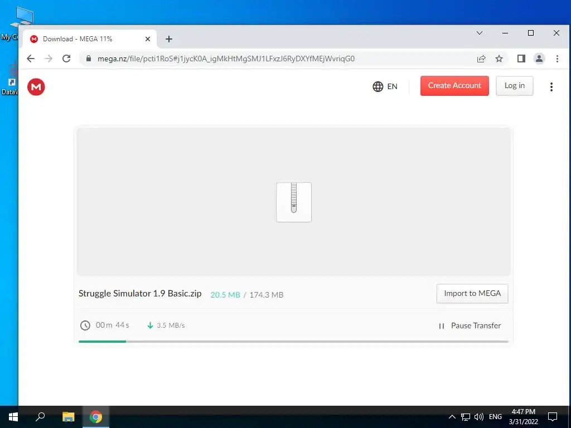Open Windows notification center
Image resolution: width=571 pixels, height=428 pixels.
tap(553, 417)
